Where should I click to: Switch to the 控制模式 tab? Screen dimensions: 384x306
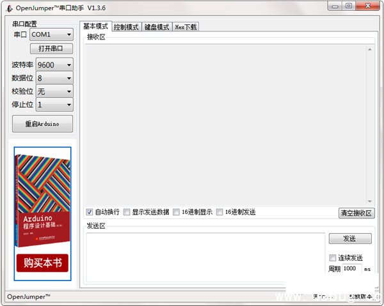coord(126,27)
